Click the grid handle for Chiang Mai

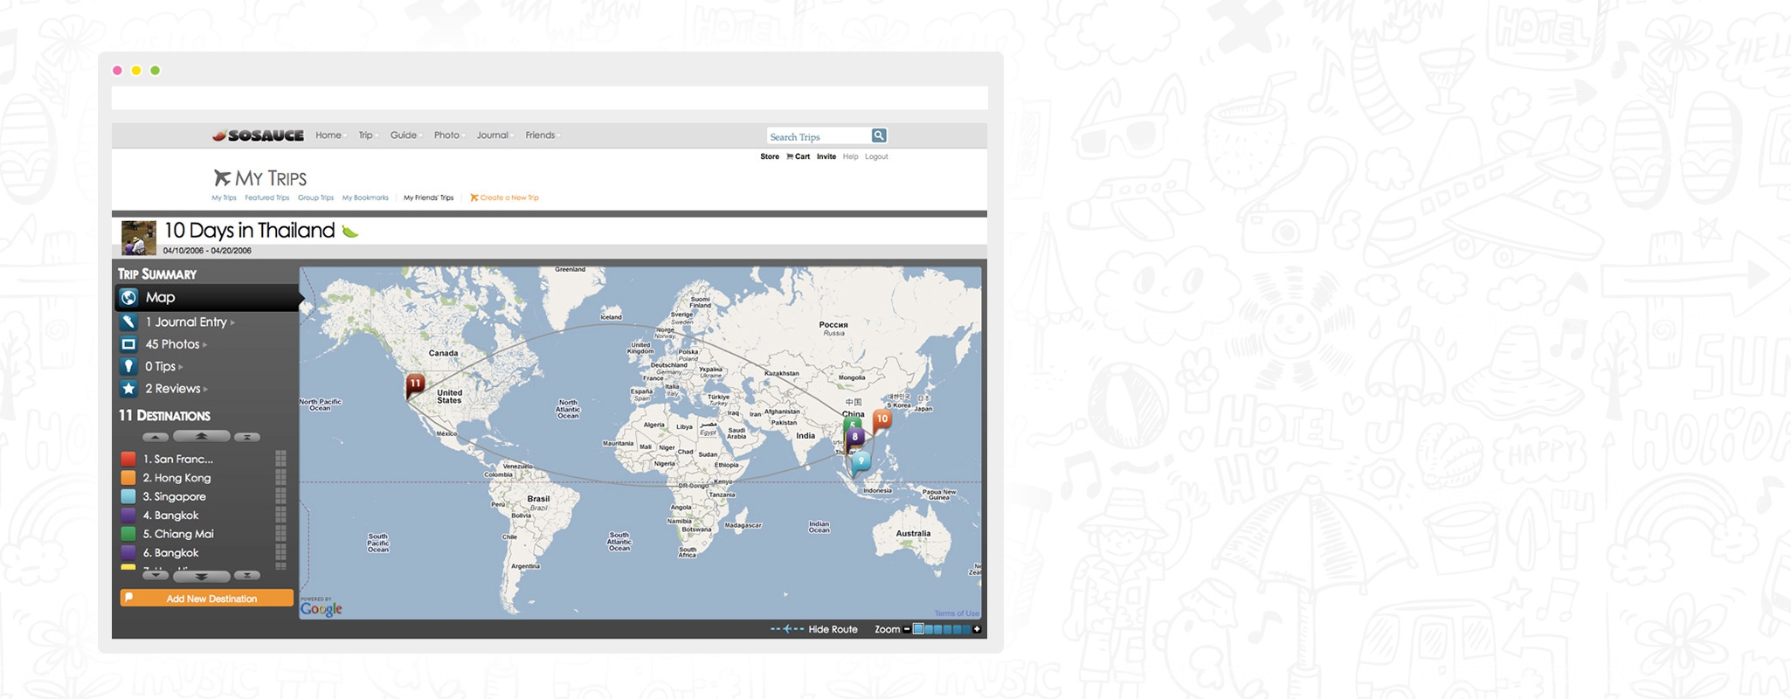[280, 534]
